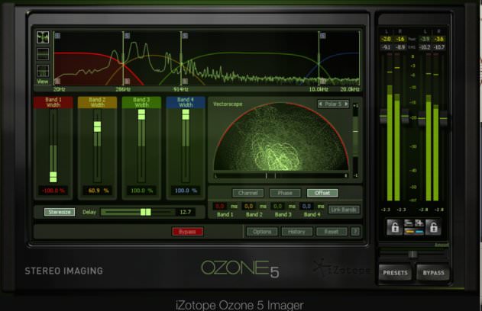
Task: Click the output right peak value -3.6
Action: coord(438,39)
